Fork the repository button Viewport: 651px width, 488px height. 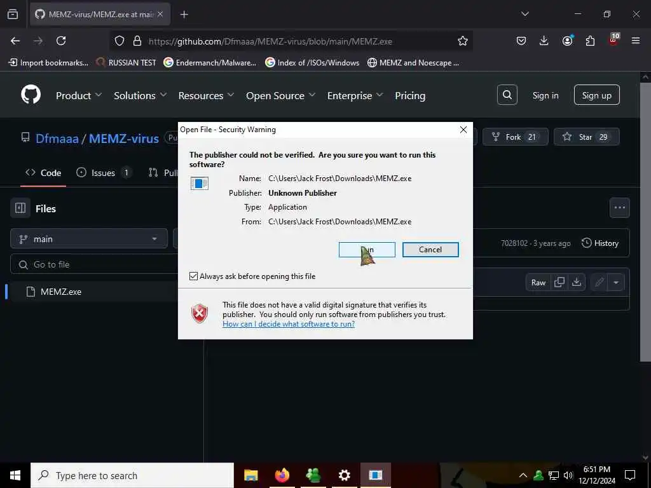pyautogui.click(x=515, y=137)
